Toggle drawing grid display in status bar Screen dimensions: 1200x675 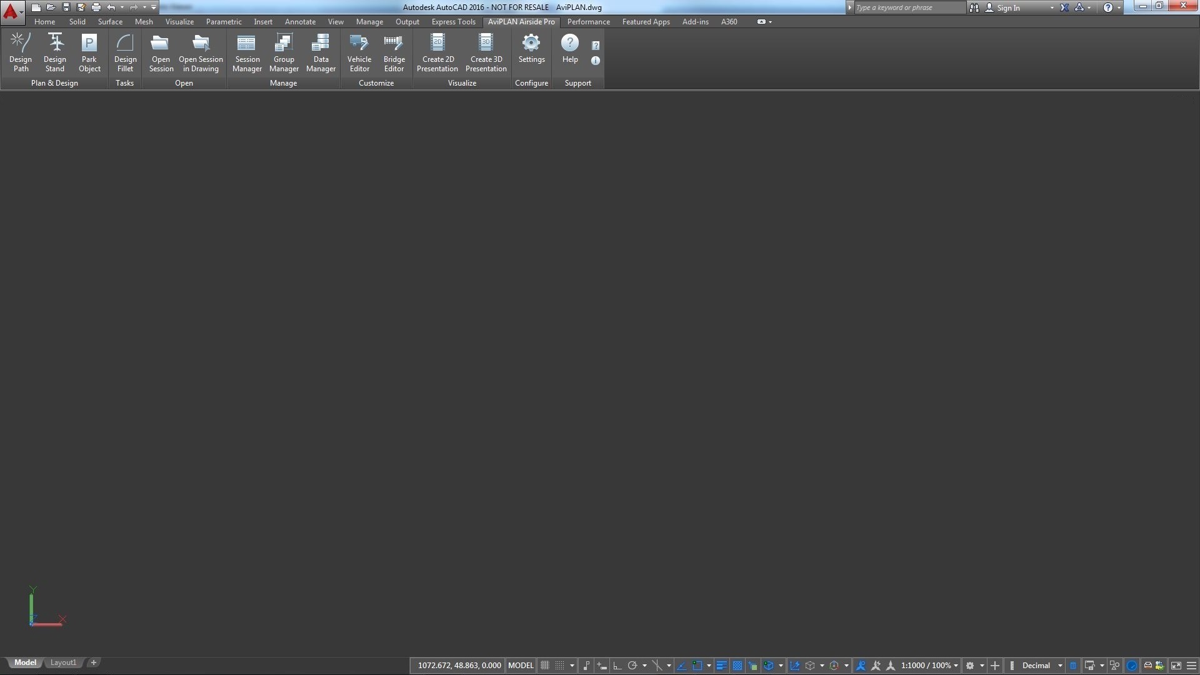(545, 666)
